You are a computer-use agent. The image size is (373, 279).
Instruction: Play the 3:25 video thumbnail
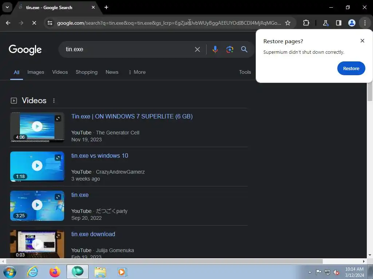pos(37,205)
